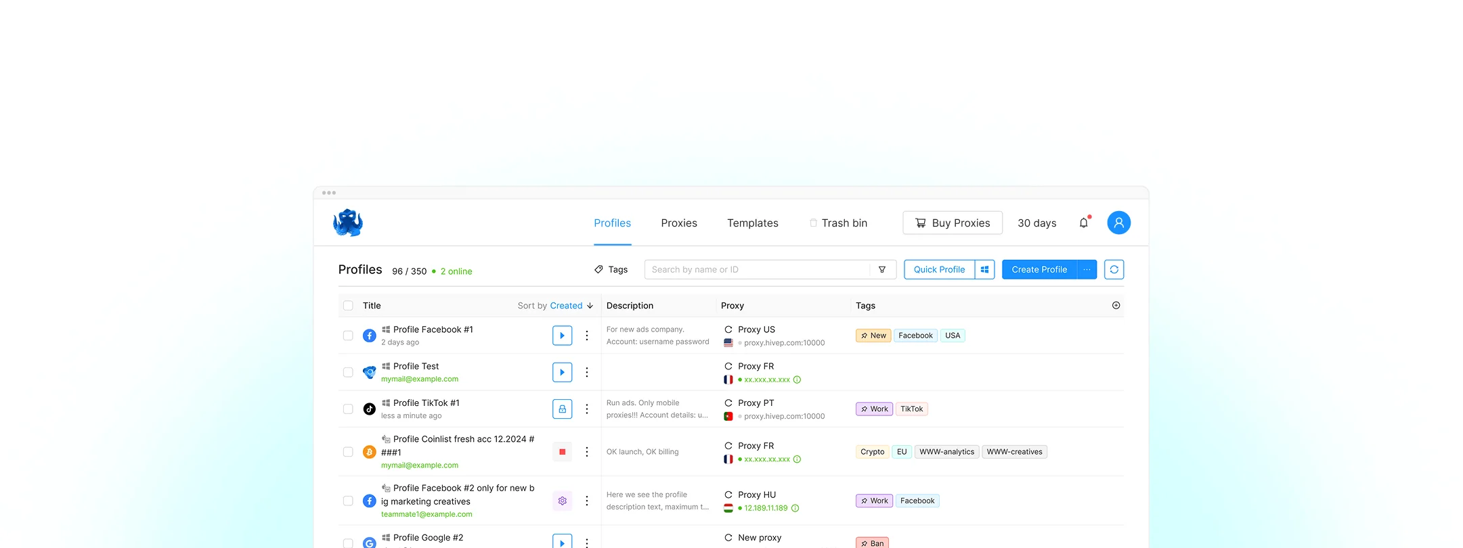This screenshot has height=548, width=1463.
Task: Click teammate1@example.com email link
Action: [x=427, y=514]
